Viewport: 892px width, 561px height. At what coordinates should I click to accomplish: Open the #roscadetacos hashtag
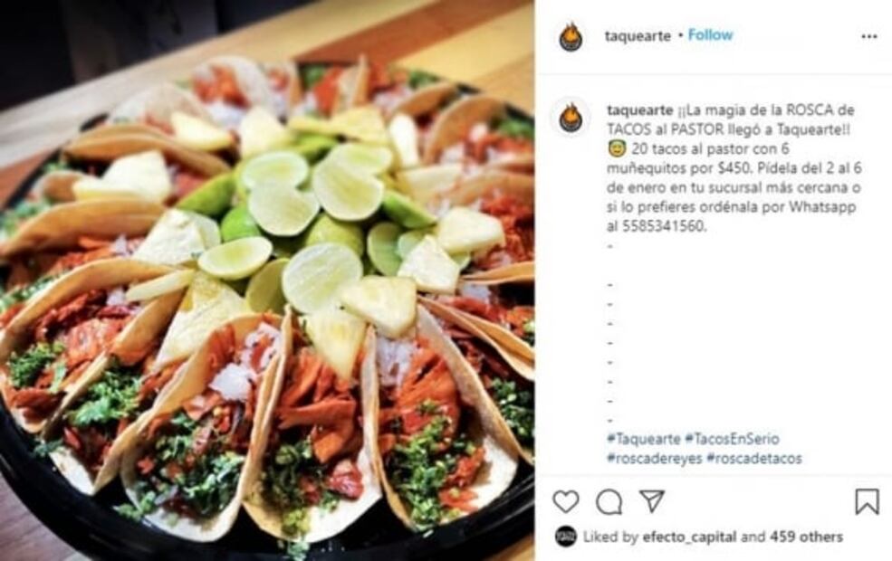tap(753, 458)
